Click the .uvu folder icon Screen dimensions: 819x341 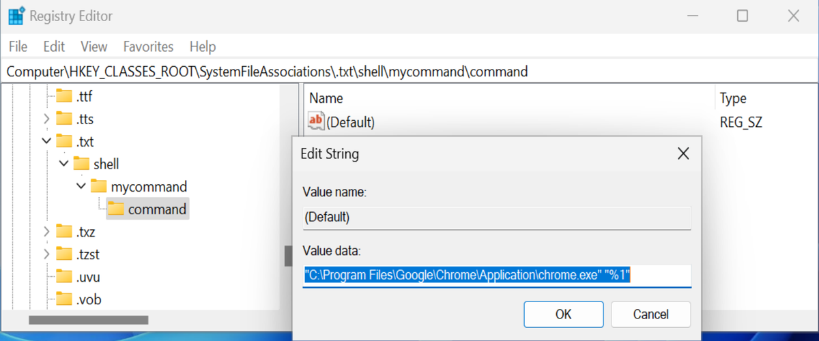(64, 277)
